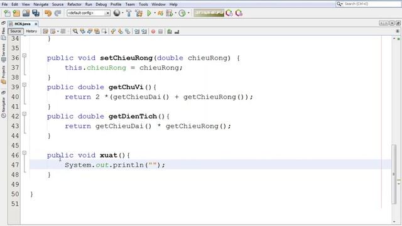
Task: Collapse the getChuVi method fold
Action: click(x=24, y=85)
